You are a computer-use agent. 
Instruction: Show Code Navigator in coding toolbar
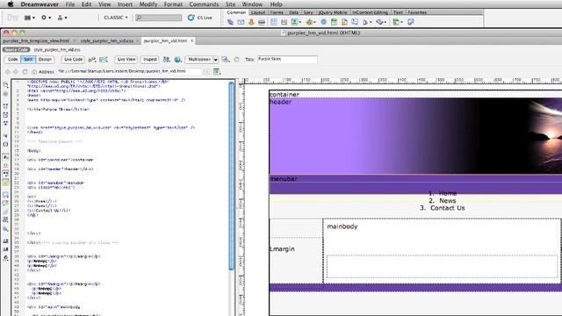5,94
